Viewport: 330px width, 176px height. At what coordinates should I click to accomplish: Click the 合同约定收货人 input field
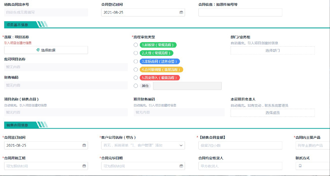coord(240,166)
